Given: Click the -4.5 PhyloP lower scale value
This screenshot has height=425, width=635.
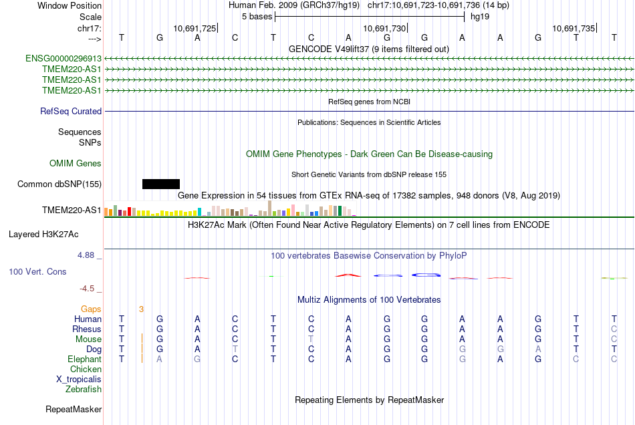Looking at the screenshot, I should tap(87, 289).
